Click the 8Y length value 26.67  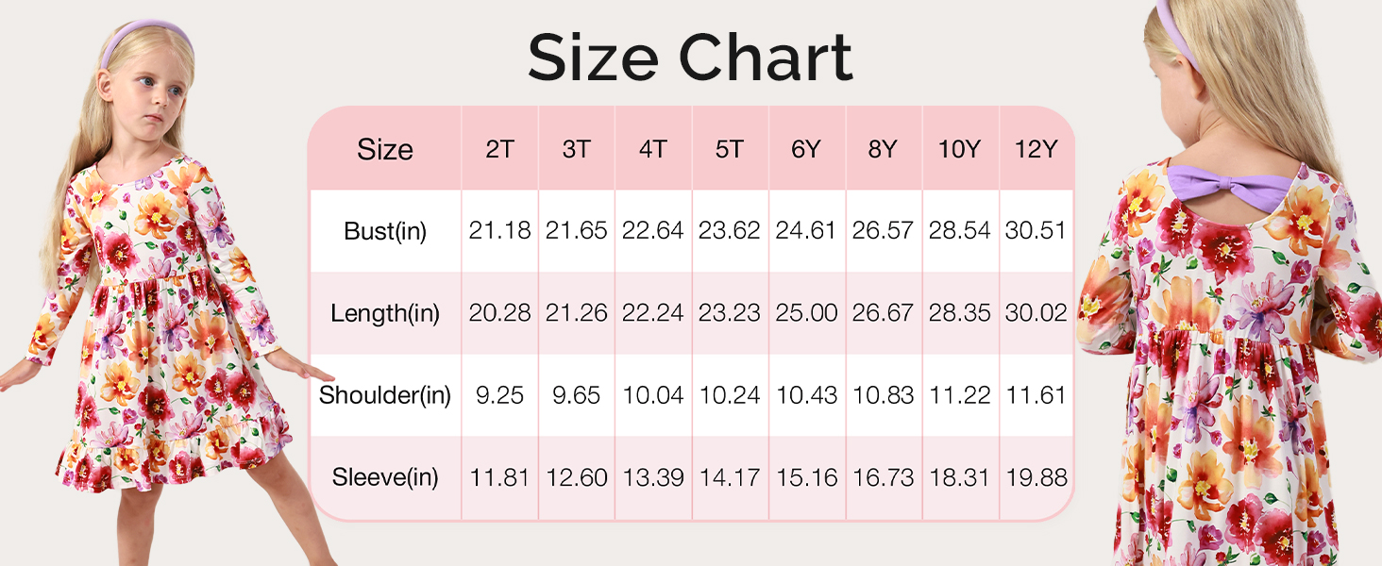click(883, 313)
